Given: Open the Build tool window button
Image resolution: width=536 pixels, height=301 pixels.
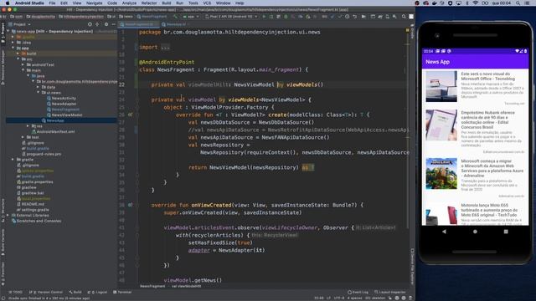Looking at the screenshot, I should point(75,292).
